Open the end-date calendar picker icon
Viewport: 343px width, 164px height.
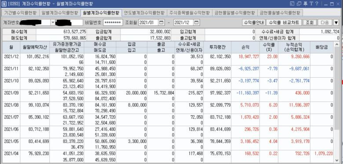pos(197,22)
